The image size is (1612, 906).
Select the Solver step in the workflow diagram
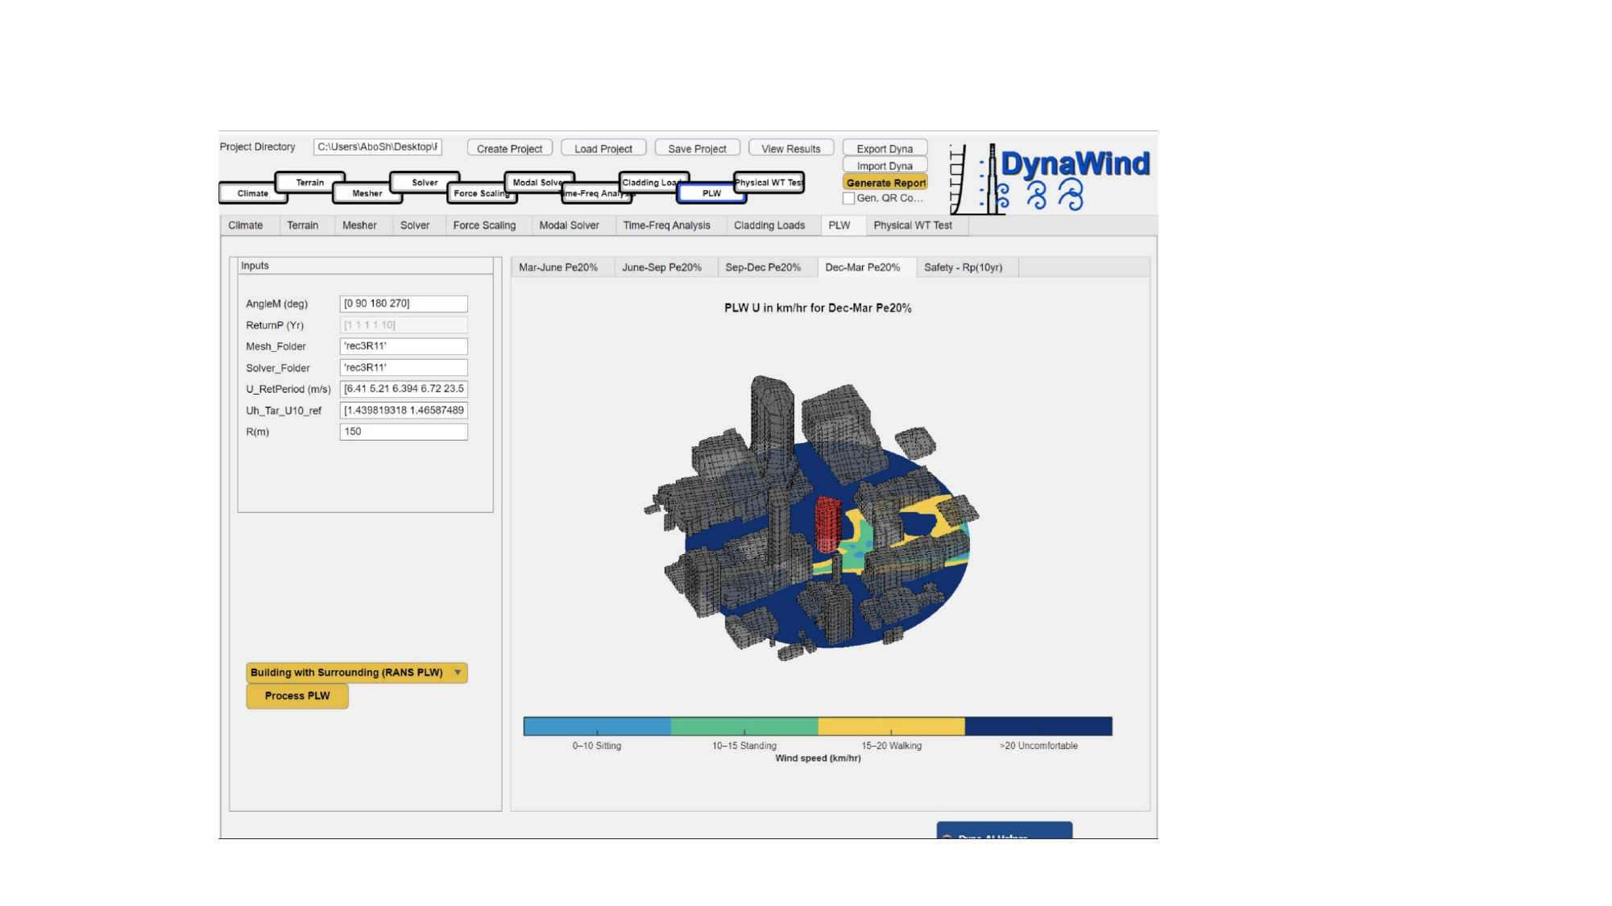coord(425,183)
